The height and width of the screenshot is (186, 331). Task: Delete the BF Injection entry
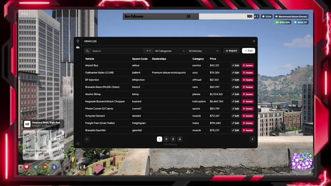(248, 80)
